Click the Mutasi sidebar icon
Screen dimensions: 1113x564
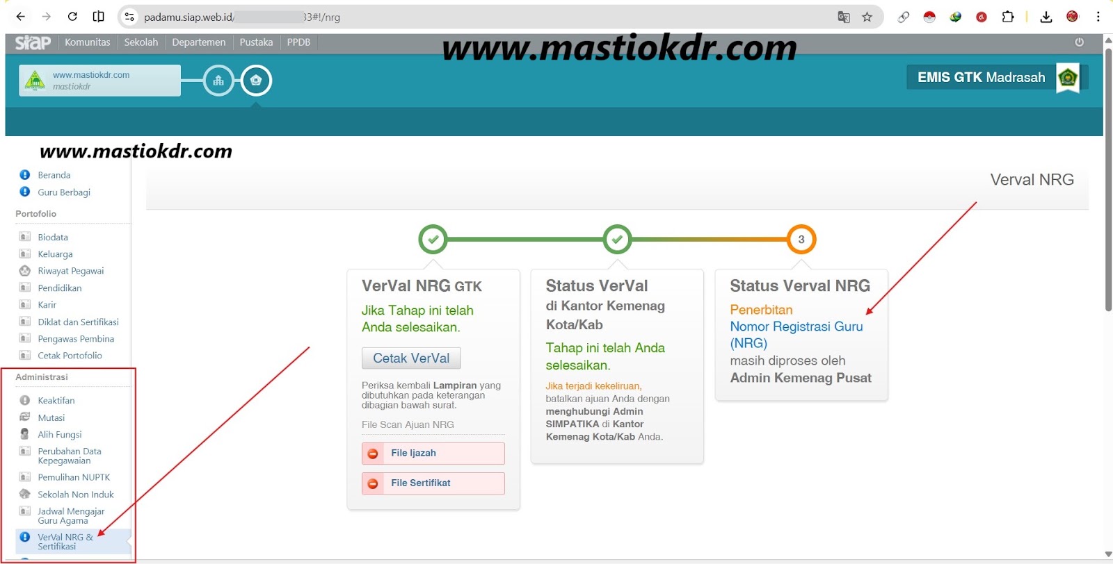(25, 417)
